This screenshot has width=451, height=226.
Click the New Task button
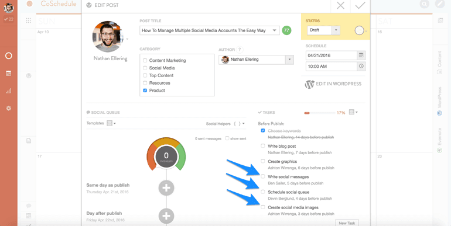click(x=347, y=223)
